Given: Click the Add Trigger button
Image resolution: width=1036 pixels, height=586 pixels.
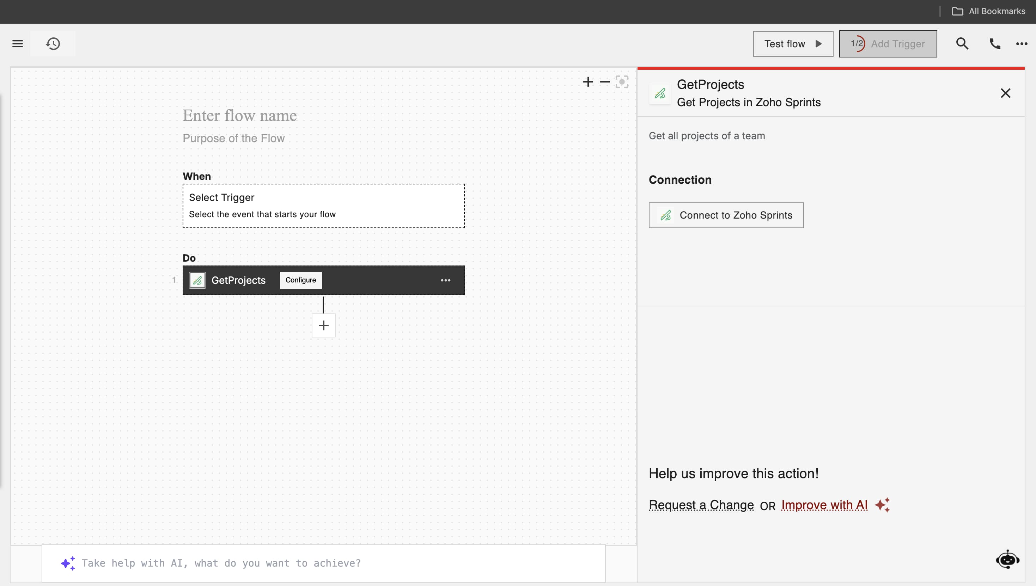Looking at the screenshot, I should 888,44.
